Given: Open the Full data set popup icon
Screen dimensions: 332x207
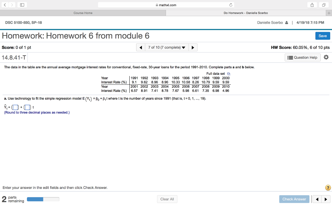Looking at the screenshot, I should point(229,73).
